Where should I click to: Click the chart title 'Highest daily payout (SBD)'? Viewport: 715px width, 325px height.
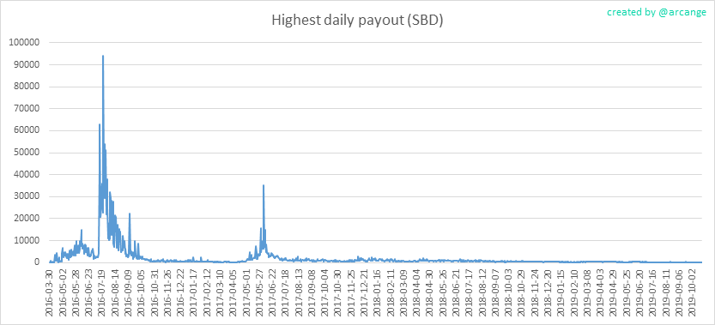coord(357,20)
